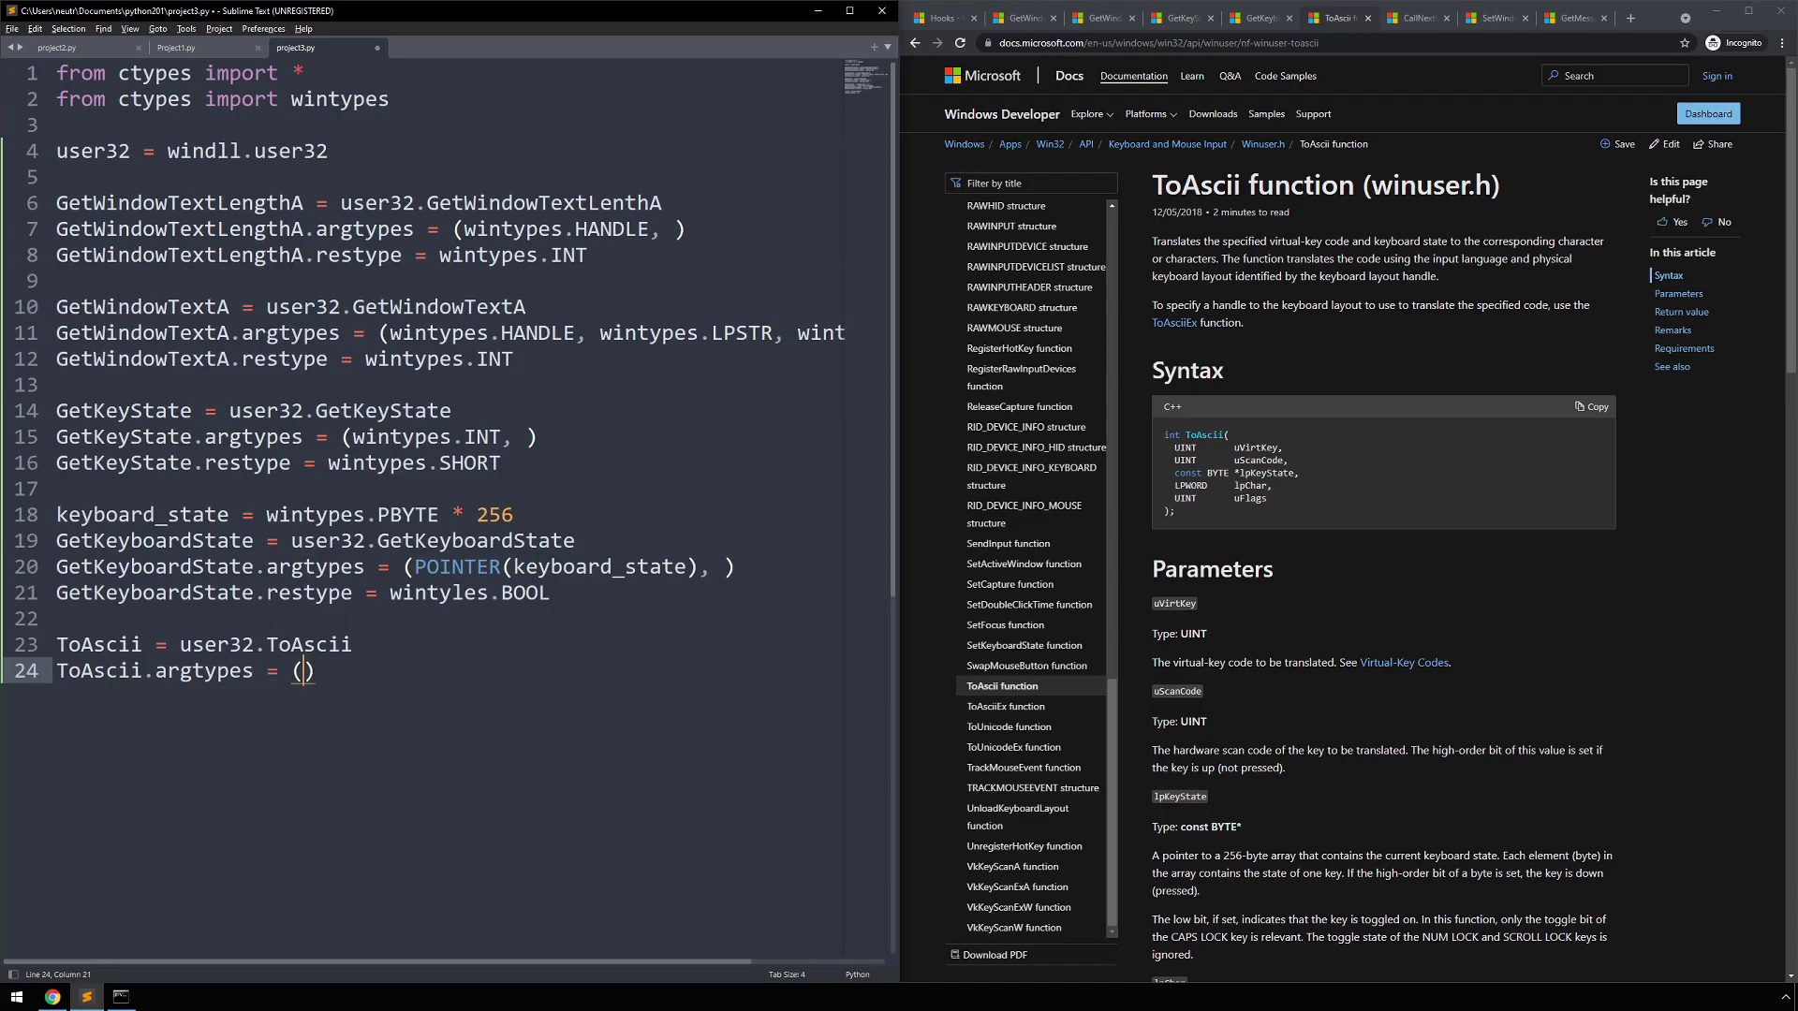Open the Incognito profile indicator
1798x1011 pixels.
click(1733, 43)
